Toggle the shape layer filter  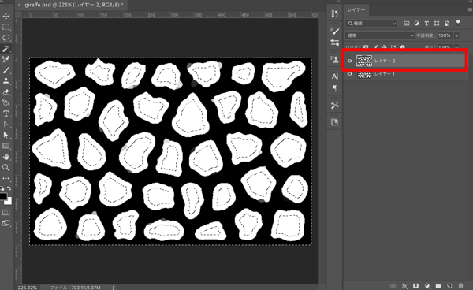[x=437, y=24]
